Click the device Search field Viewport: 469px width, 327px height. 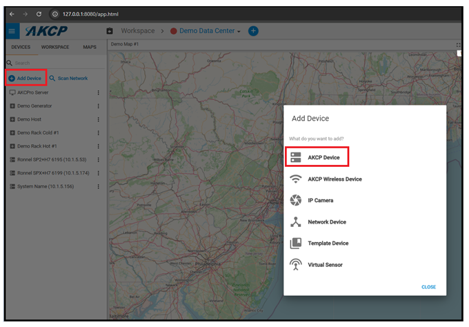click(x=55, y=63)
